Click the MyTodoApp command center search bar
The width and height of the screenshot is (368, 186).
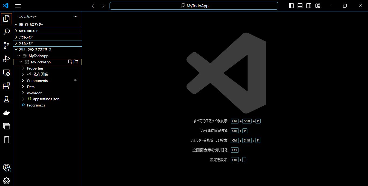point(194,6)
